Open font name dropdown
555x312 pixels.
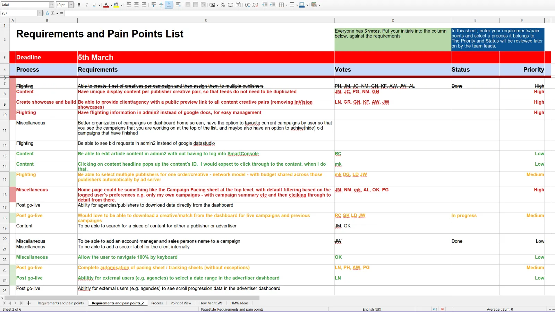pyautogui.click(x=51, y=5)
